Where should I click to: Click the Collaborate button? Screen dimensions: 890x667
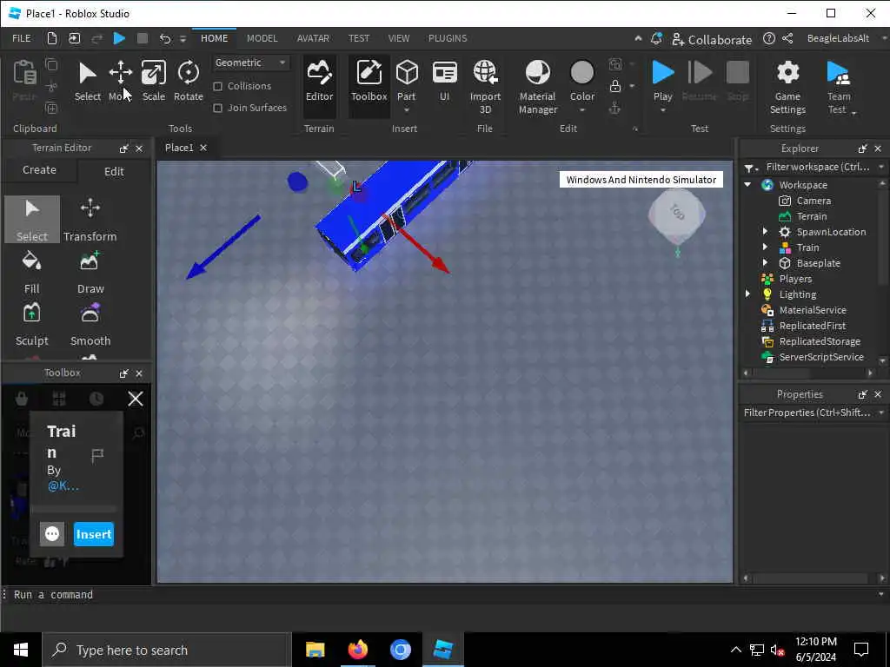click(x=712, y=40)
